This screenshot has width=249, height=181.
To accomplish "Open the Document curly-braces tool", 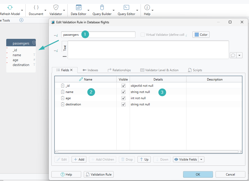I will coord(36,7).
